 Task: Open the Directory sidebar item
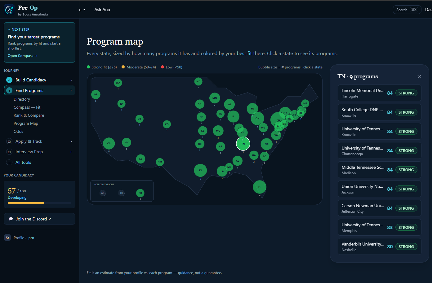22,99
